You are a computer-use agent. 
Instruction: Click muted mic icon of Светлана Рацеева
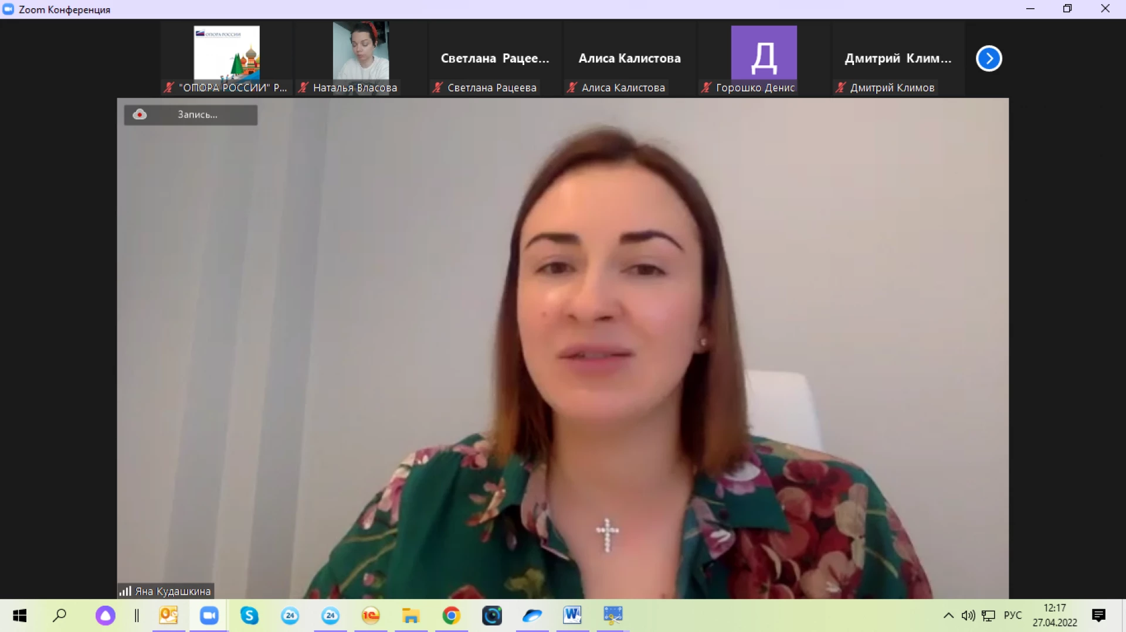pyautogui.click(x=437, y=87)
